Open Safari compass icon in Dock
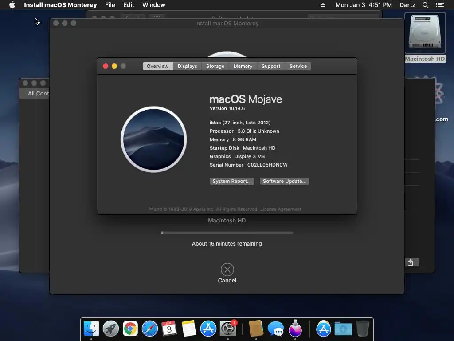Image resolution: width=454 pixels, height=341 pixels. click(150, 329)
